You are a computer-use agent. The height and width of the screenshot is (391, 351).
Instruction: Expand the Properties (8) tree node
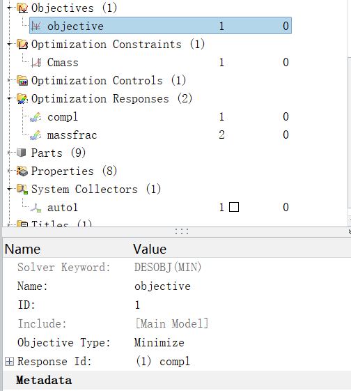[x=9, y=171]
